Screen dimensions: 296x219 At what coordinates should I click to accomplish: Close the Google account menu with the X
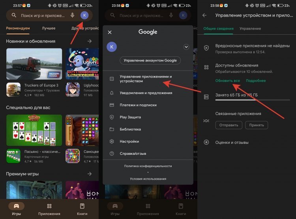tap(110, 32)
